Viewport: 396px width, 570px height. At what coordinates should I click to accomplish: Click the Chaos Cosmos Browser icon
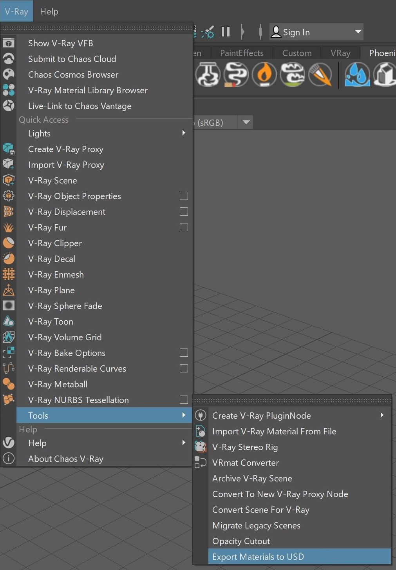click(x=9, y=74)
